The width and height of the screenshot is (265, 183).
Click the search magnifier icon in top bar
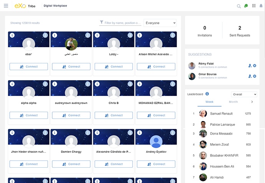click(238, 6)
